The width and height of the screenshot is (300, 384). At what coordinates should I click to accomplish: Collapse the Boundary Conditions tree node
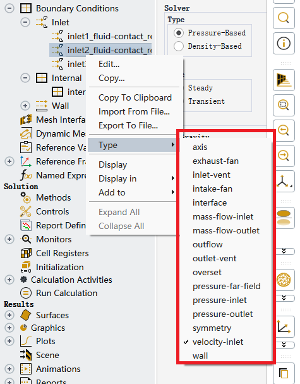click(9, 9)
